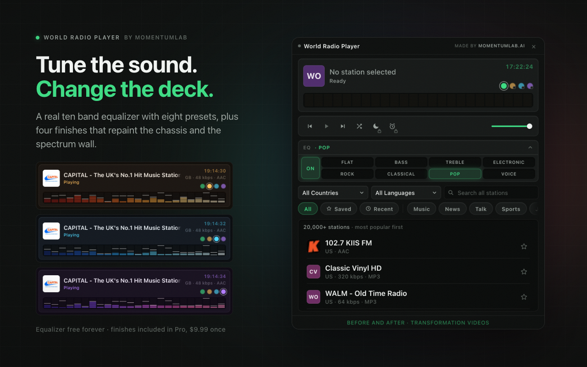This screenshot has width=587, height=367.
Task: Favorite 102.7 KIIS FM with the star
Action: coord(524,246)
